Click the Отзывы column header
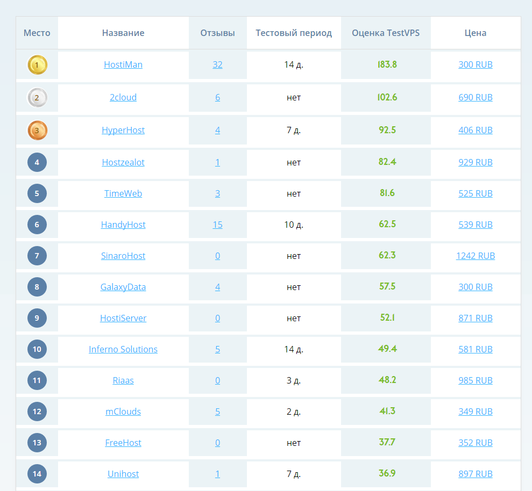532x491 pixels. pyautogui.click(x=217, y=33)
